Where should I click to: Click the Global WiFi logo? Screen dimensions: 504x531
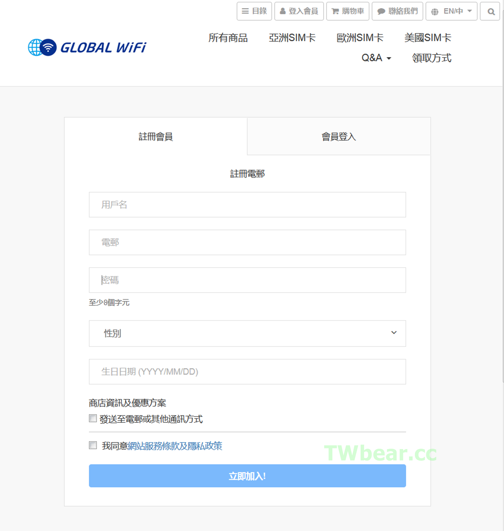pos(87,48)
